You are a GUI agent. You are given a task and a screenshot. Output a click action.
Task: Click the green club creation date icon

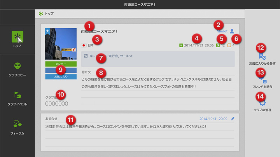point(181,45)
